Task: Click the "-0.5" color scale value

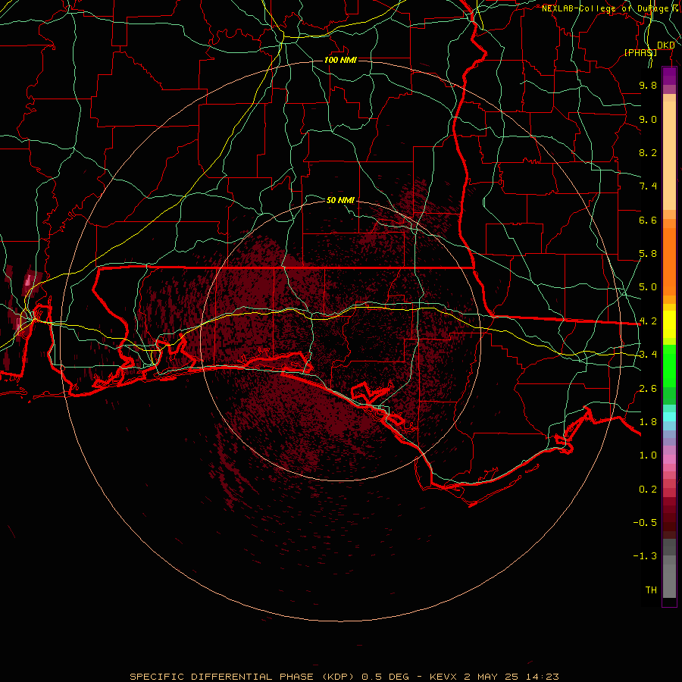Action: 645,523
